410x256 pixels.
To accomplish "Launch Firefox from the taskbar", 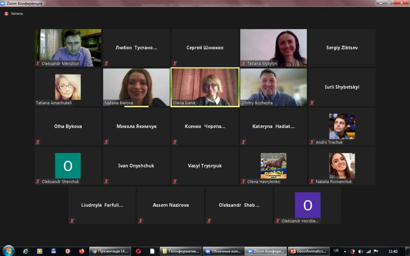I will [x=81, y=251].
